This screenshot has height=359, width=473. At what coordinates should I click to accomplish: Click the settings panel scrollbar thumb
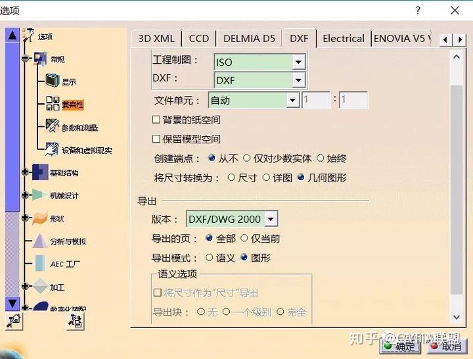[x=457, y=189]
